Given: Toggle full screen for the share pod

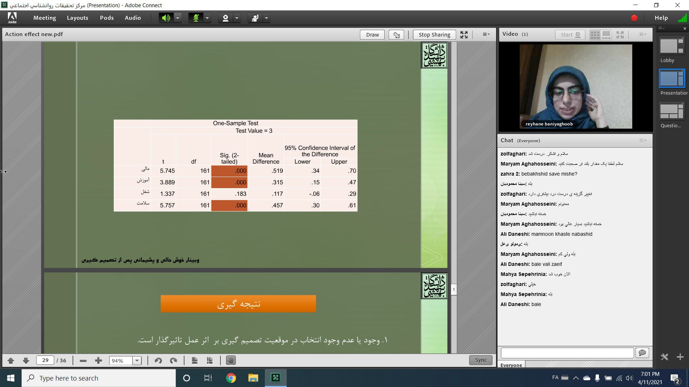Looking at the screenshot, I should click(x=464, y=34).
